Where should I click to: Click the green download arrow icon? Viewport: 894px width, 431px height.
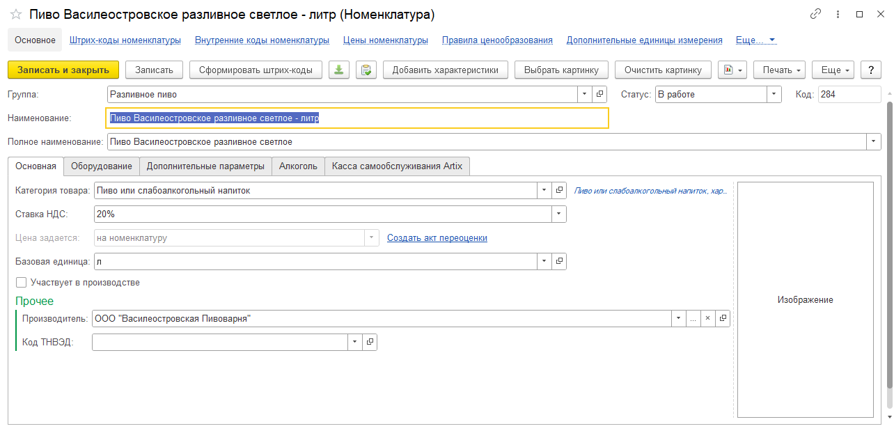pos(339,70)
